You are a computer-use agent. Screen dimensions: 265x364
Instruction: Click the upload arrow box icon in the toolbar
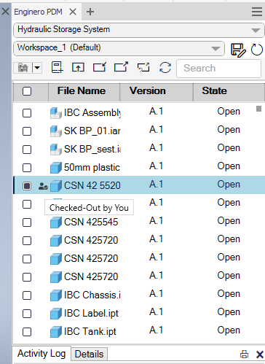pos(78,67)
